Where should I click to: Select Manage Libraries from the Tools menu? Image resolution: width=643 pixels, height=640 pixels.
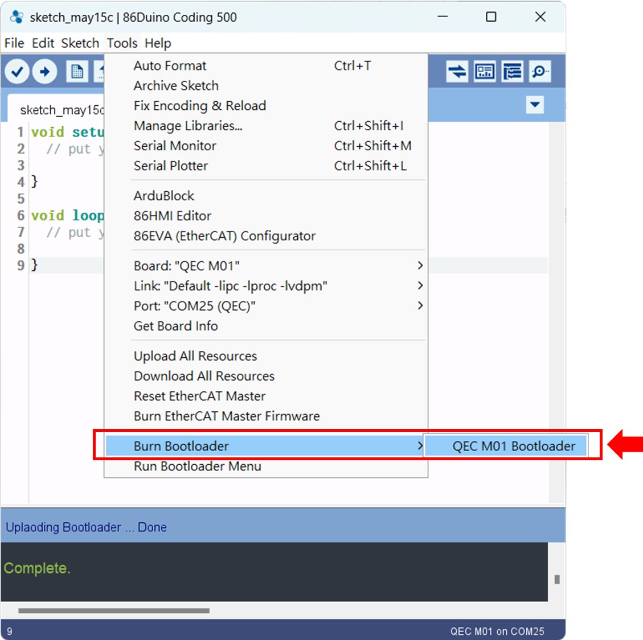click(187, 126)
